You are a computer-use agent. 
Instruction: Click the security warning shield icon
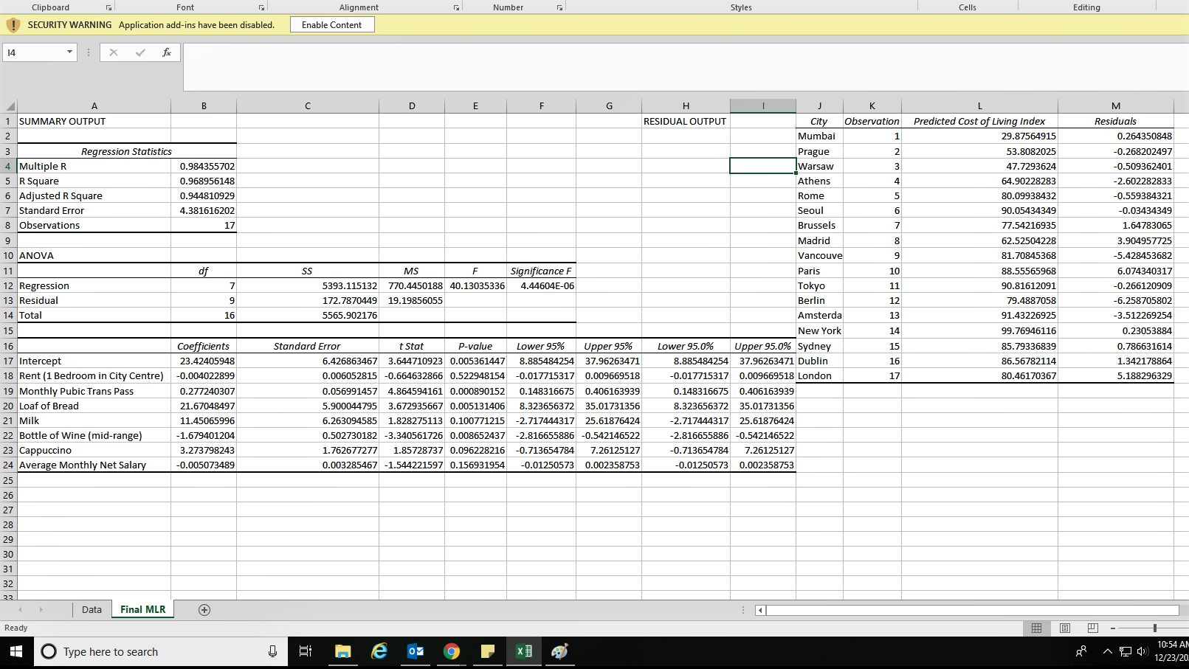click(13, 25)
